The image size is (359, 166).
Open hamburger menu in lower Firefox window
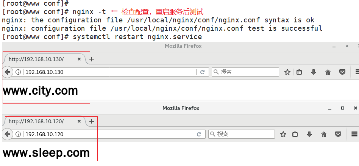coord(354,134)
